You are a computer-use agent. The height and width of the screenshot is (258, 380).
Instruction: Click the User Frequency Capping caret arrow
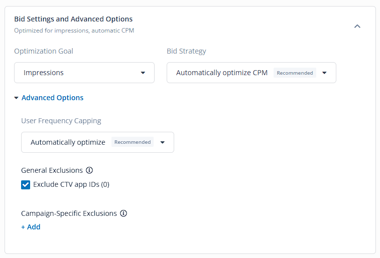point(163,142)
